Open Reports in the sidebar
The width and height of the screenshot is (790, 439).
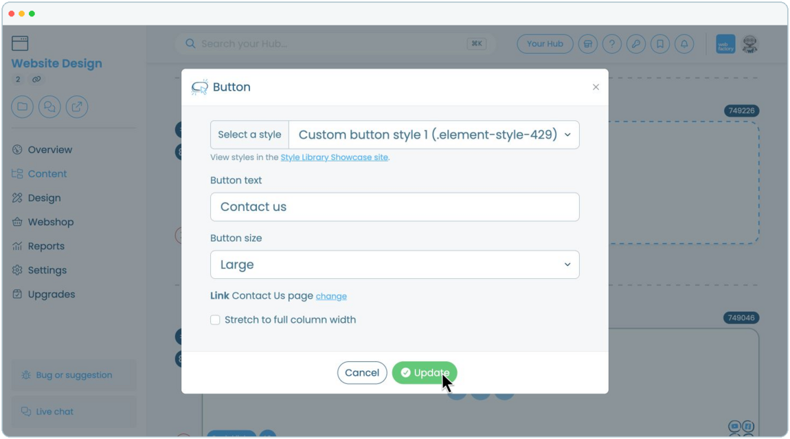46,247
